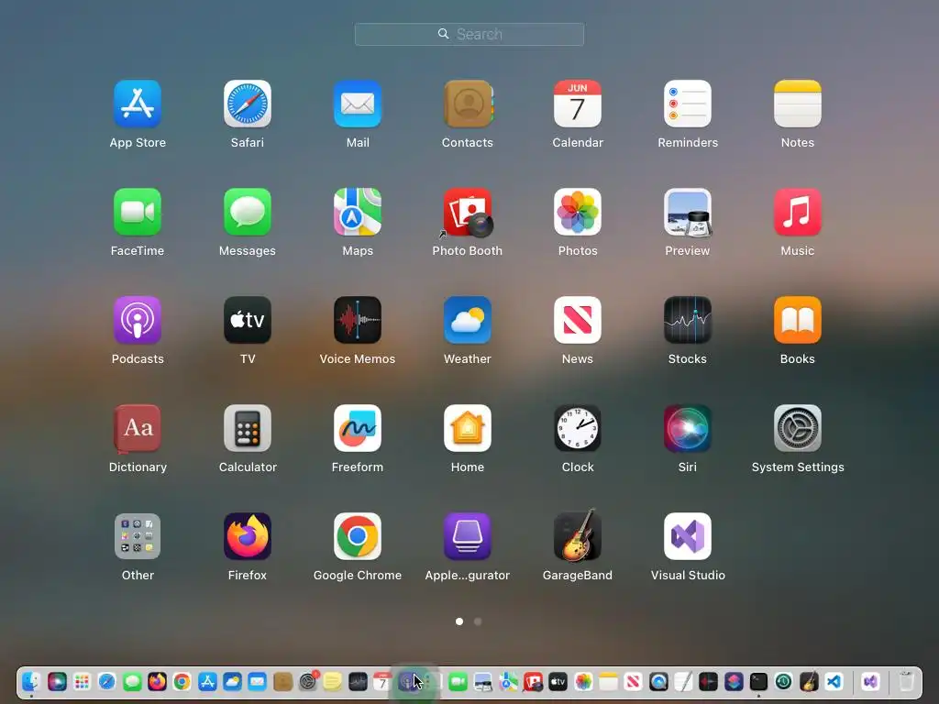Launch Safari from the Launchpad grid

coord(248,104)
